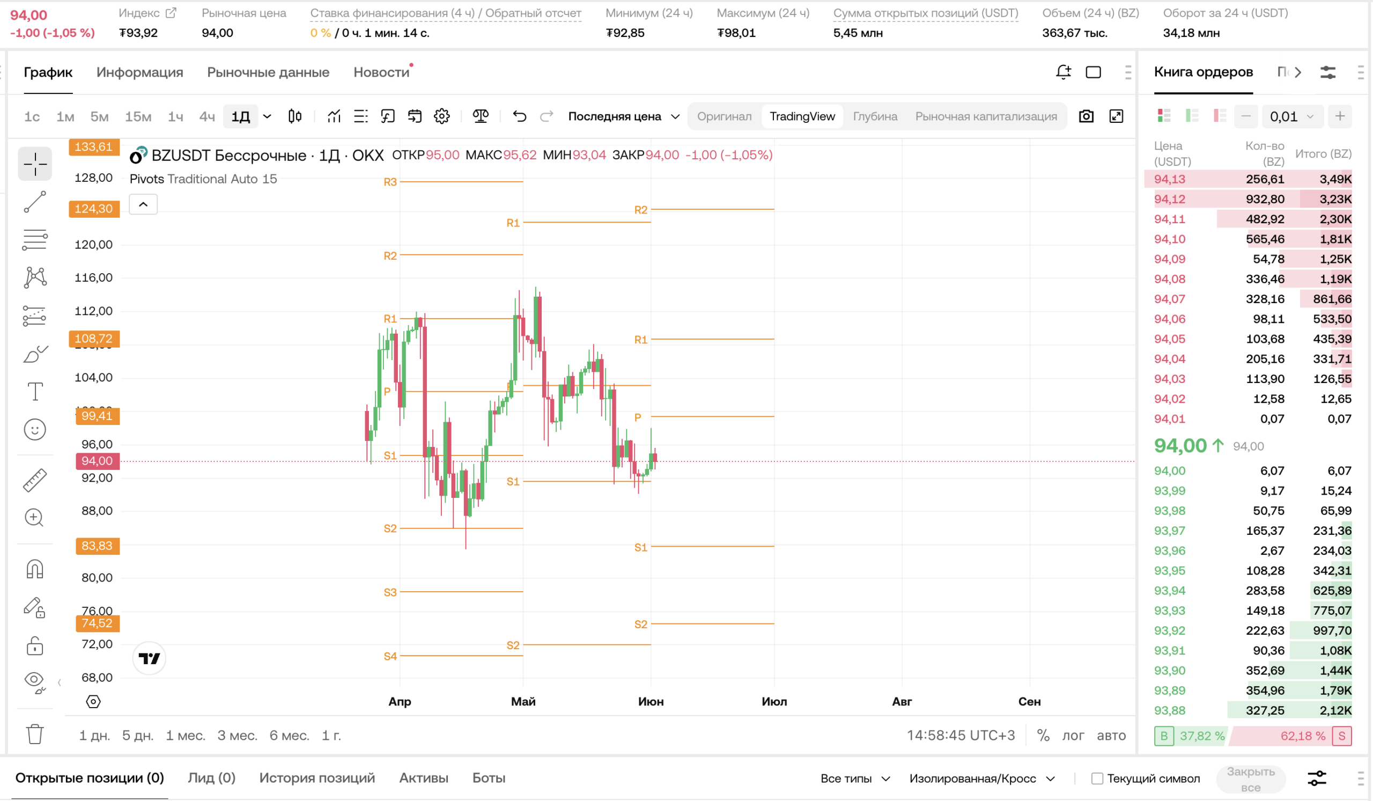
Task: Expand chart to fullscreen
Action: click(x=1117, y=116)
